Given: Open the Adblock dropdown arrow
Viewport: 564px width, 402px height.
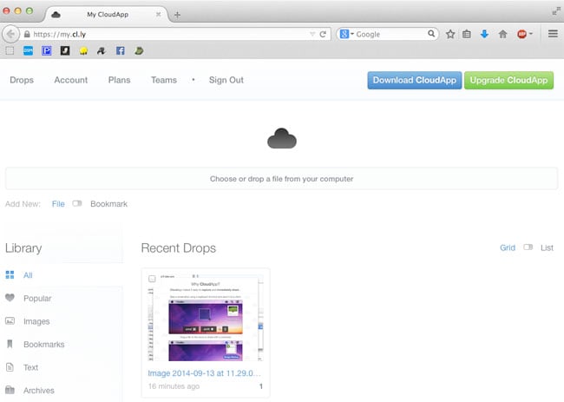Looking at the screenshot, I should pyautogui.click(x=530, y=34).
